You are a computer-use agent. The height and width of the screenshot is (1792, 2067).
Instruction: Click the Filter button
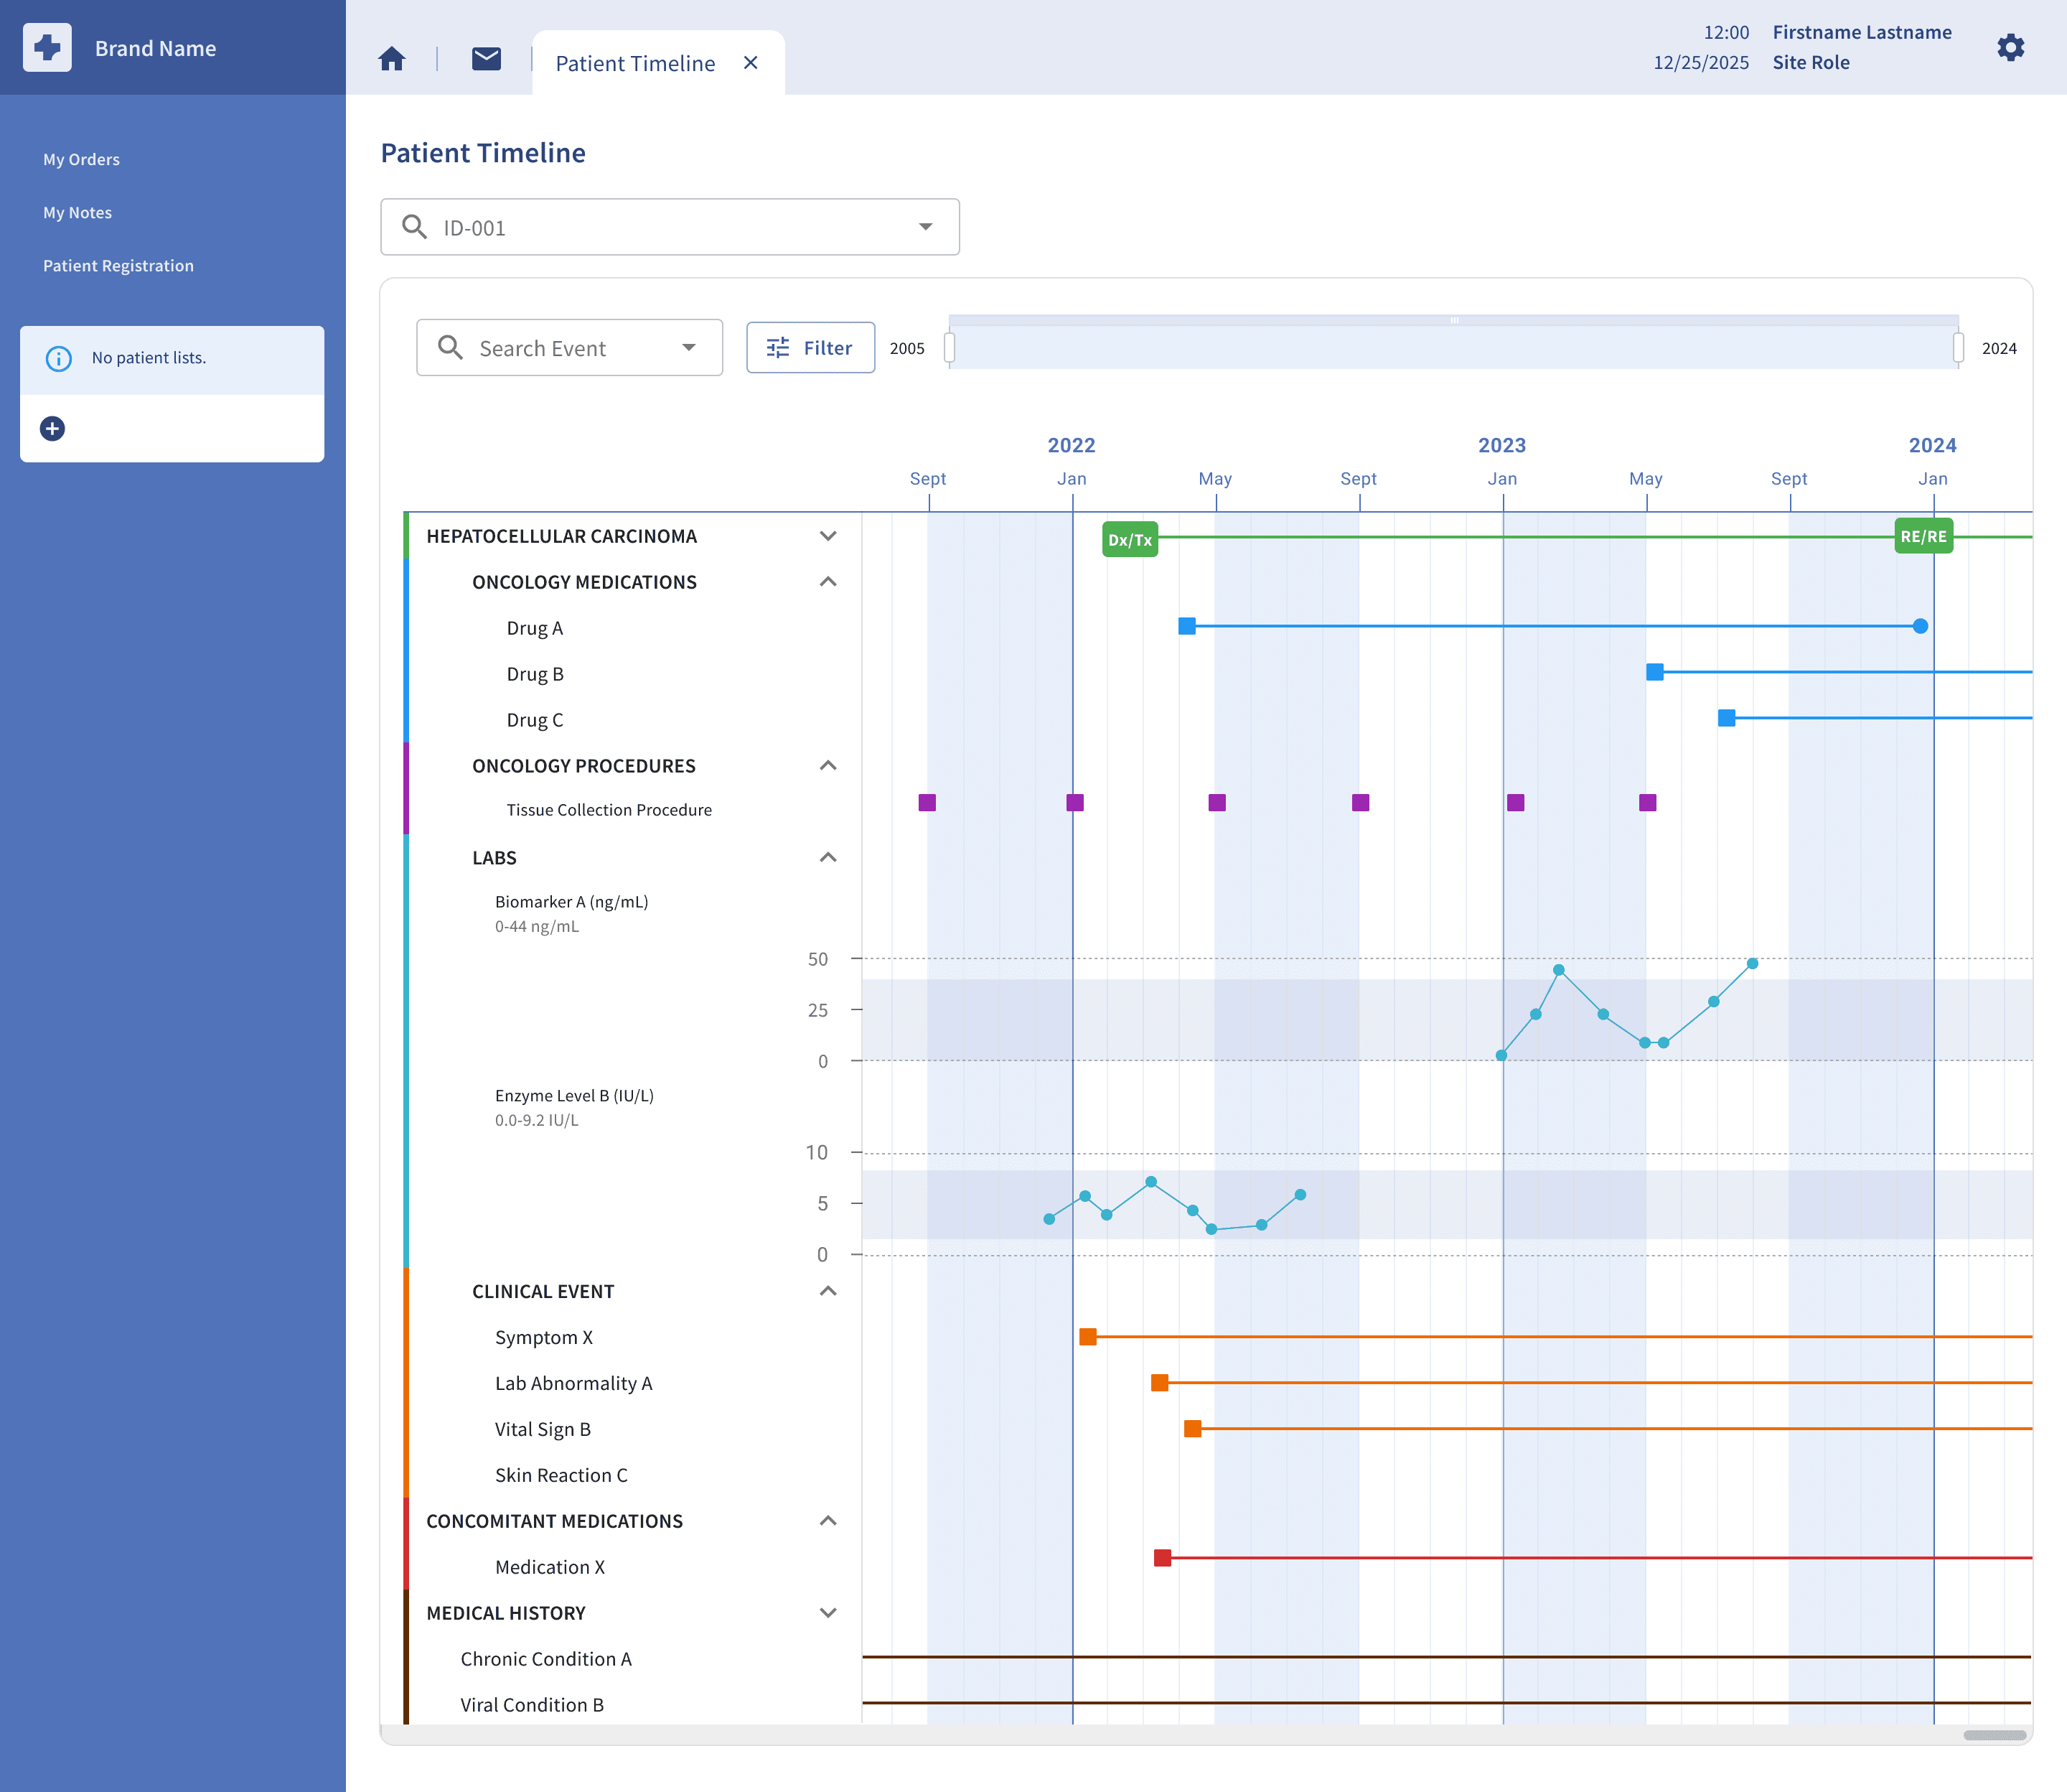(810, 347)
